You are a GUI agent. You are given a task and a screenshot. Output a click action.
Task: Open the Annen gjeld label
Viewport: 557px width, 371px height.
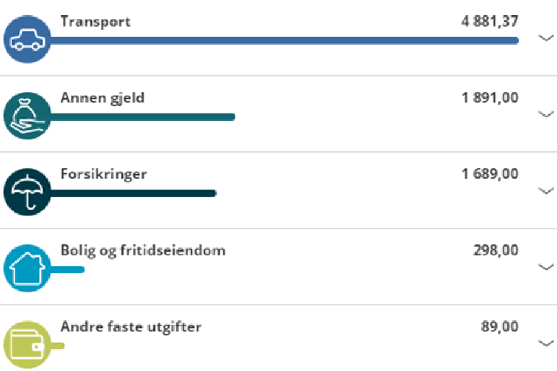(103, 98)
